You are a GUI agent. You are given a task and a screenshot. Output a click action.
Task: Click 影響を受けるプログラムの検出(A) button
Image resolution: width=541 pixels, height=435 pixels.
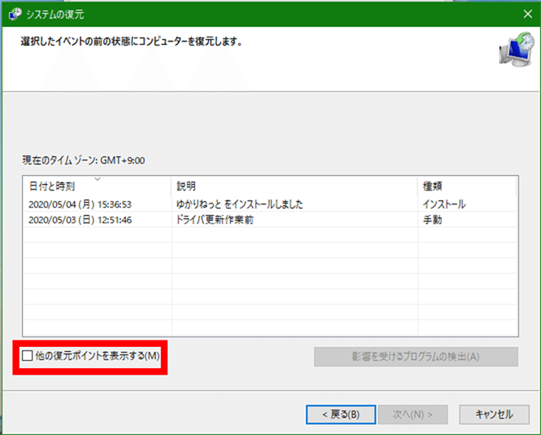416,357
